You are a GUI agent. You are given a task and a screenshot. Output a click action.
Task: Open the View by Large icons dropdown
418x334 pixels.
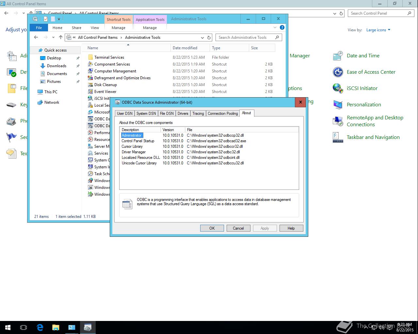tap(378, 30)
